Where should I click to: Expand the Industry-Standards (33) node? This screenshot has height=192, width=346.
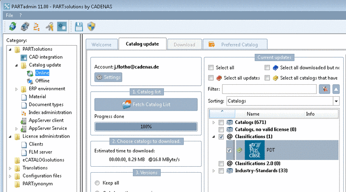(214, 171)
